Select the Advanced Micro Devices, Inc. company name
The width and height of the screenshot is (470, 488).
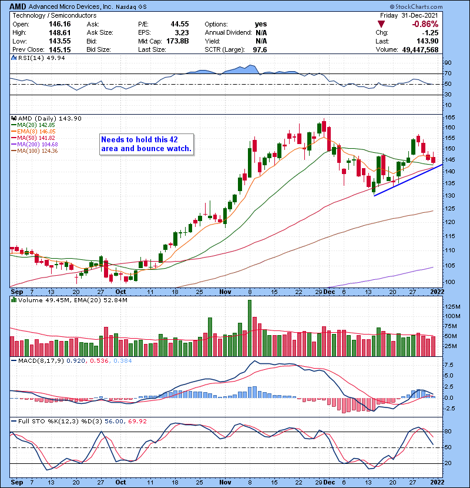pos(71,6)
